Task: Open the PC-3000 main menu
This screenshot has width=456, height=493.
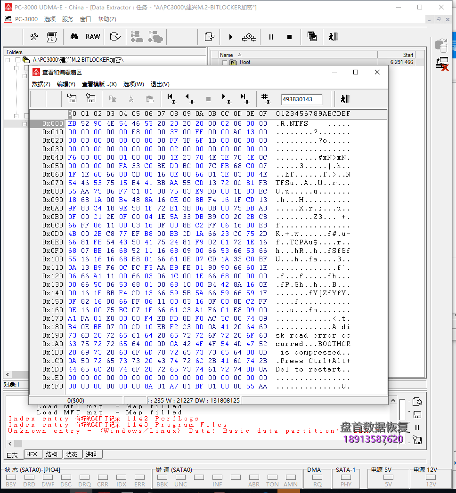Action: tap(26, 19)
